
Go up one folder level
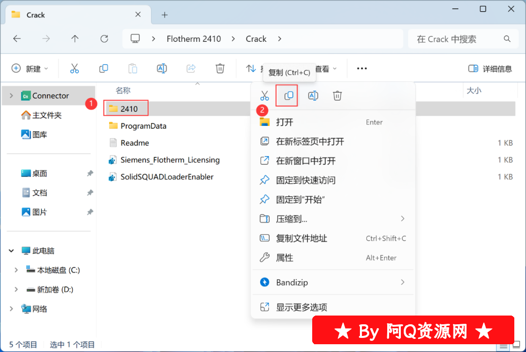click(75, 39)
